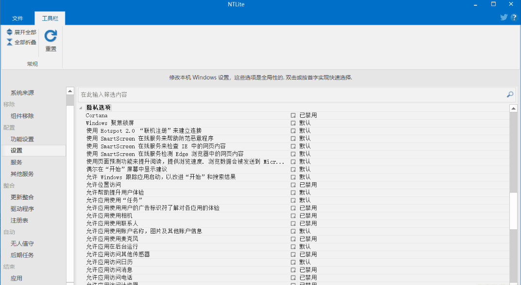The image size is (521, 285).
Task: Toggle checkbox for 允许应用使用麦克风 row
Action: click(293, 239)
